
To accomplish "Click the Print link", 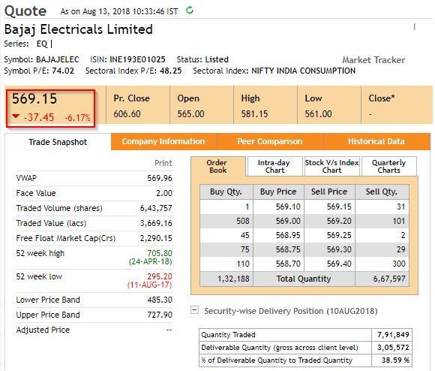I will pyautogui.click(x=163, y=163).
